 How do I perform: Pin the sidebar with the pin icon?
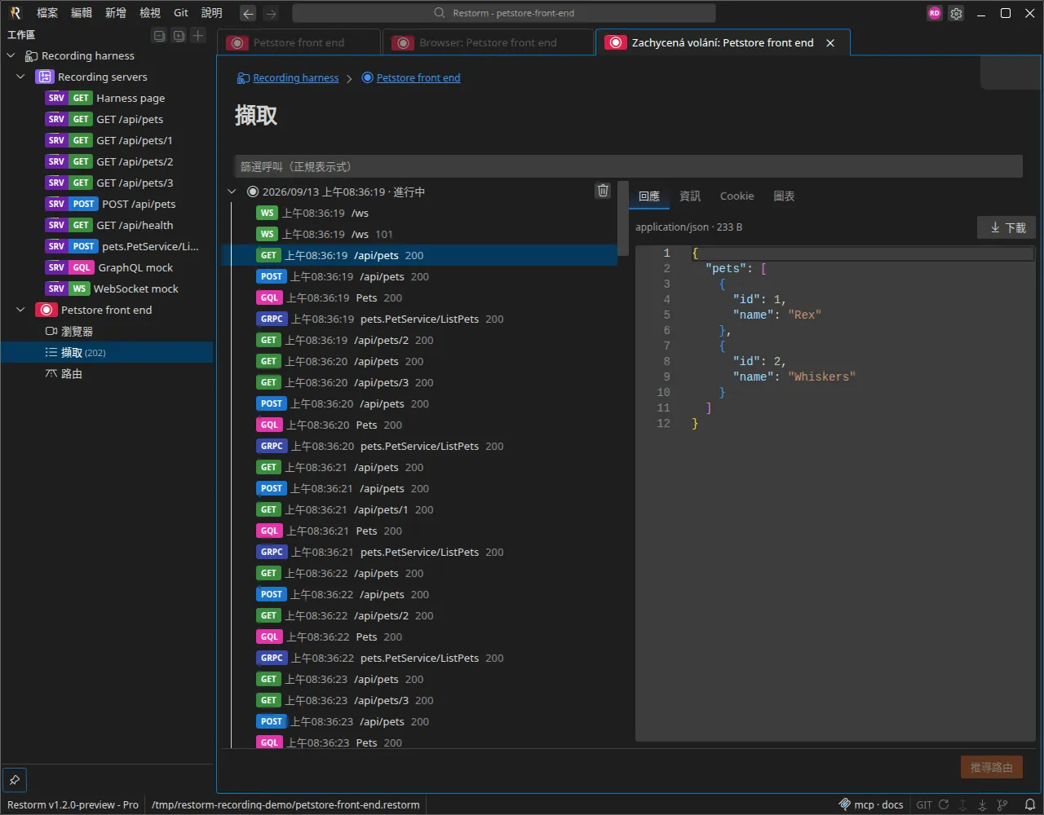tap(15, 780)
